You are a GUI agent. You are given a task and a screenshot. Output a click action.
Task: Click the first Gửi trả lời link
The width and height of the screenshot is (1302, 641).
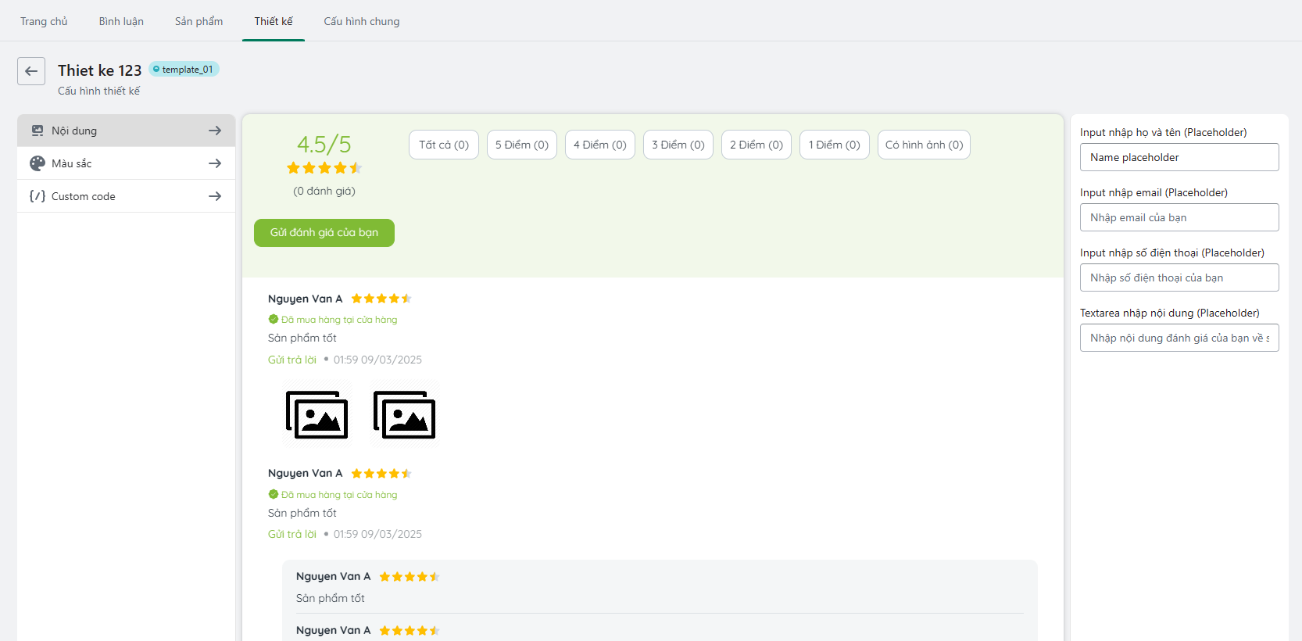[x=292, y=360]
